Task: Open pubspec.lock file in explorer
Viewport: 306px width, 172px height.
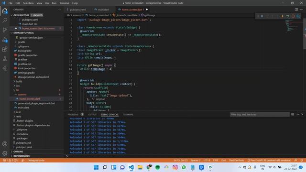Action: [23, 143]
